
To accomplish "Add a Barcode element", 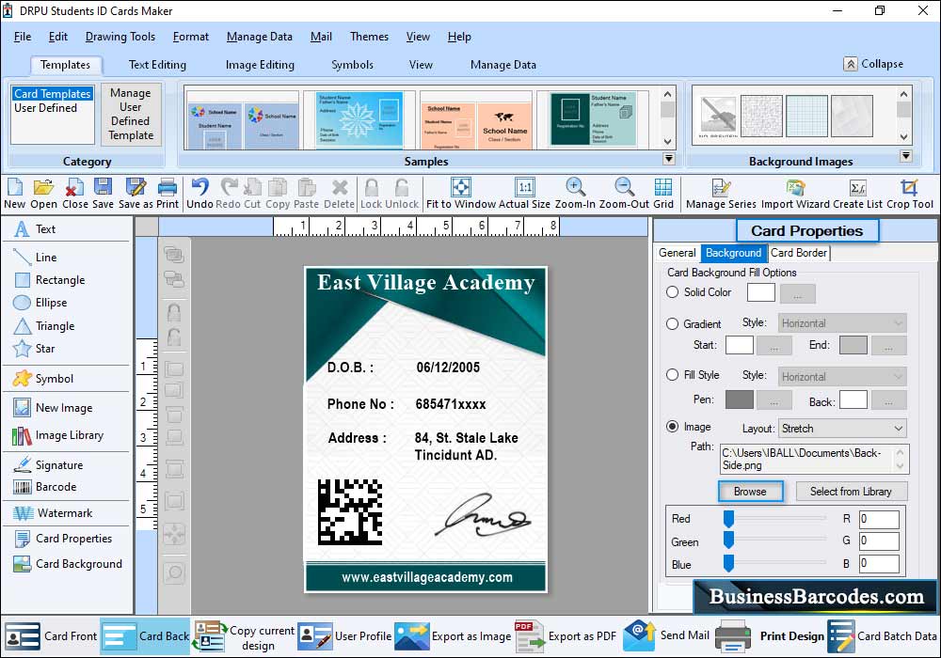I will tap(45, 487).
